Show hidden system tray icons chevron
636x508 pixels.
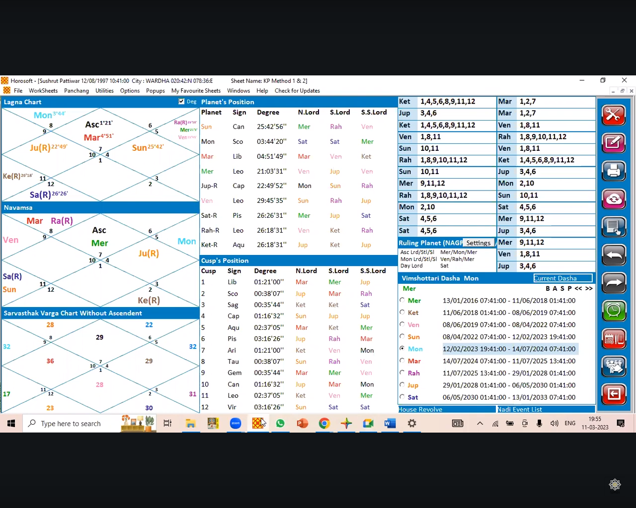tap(479, 423)
